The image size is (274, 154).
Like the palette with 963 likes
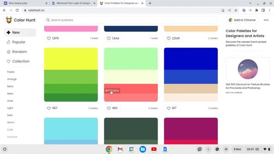pos(112,108)
